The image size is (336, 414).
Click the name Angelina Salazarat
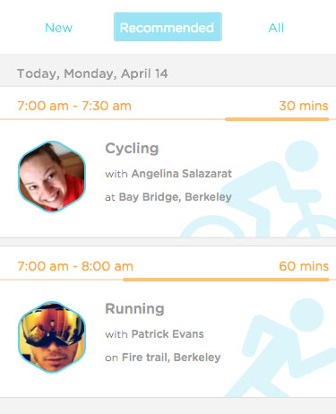click(x=182, y=174)
